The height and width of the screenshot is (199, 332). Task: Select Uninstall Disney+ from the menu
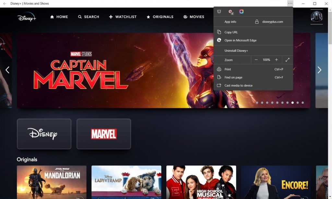tap(237, 50)
